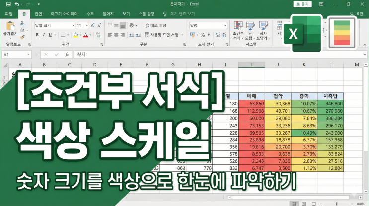369x206 pixels.
Task: Switch to Page Break Preview icon
Action: [313, 204]
